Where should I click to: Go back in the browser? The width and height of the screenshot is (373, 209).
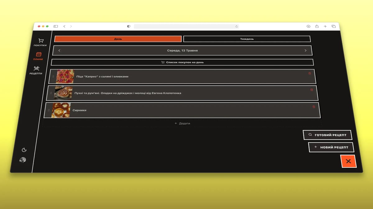tap(64, 26)
